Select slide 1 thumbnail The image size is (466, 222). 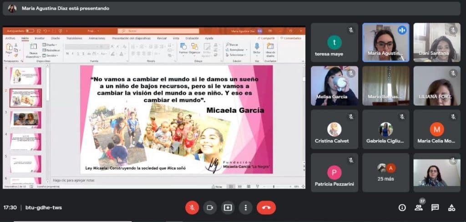[x=25, y=76]
